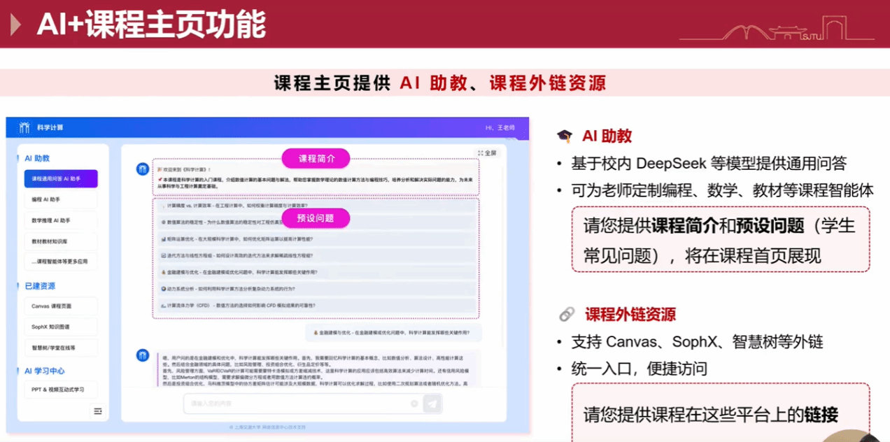Click the 已建资源 sidebar section heading
This screenshot has width=890, height=442.
40,286
